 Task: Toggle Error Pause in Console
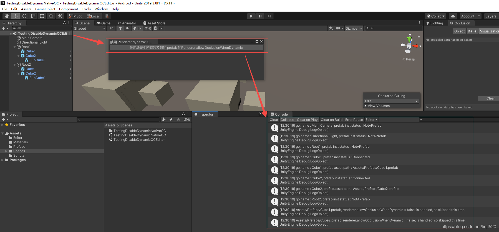[354, 120]
